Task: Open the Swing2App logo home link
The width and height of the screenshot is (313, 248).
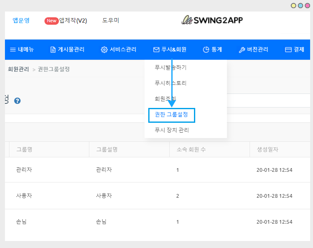Action: click(212, 20)
